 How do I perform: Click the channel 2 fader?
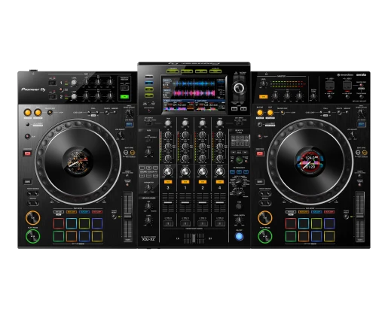coord(203,202)
